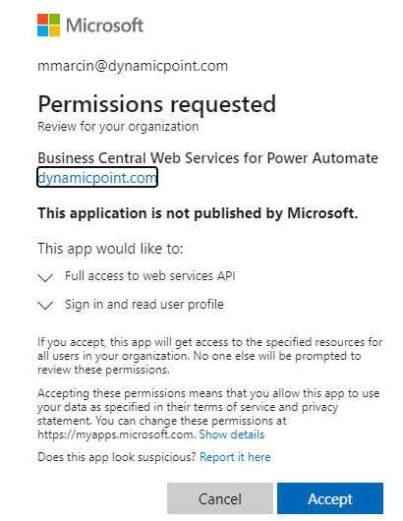Image resolution: width=403 pixels, height=521 pixels.
Task: Click the Business Central Web Services app name
Action: coord(208,158)
